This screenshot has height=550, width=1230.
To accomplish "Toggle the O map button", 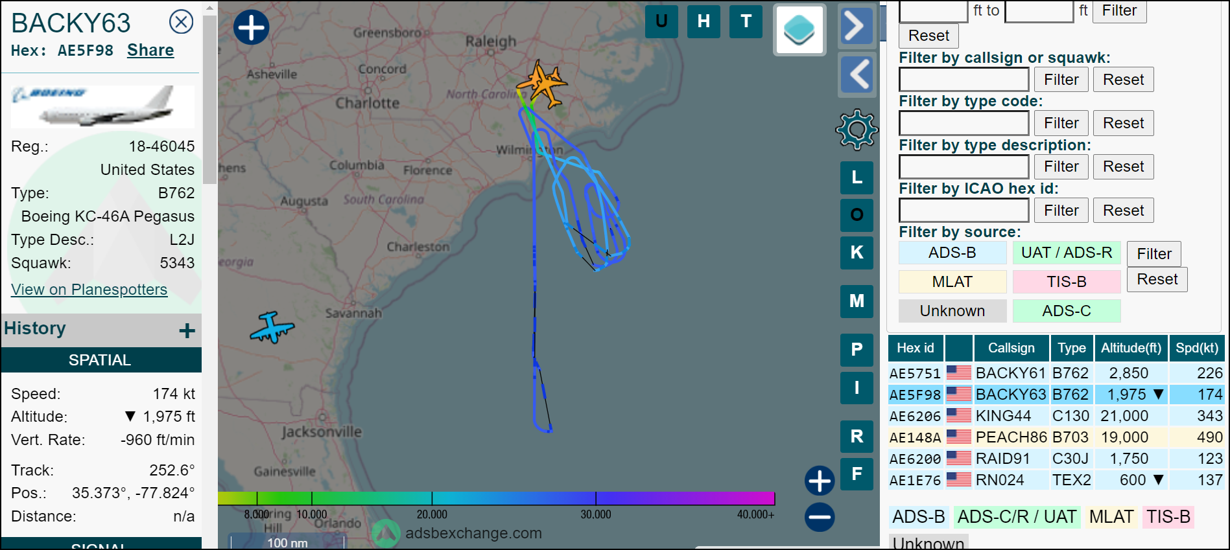I will (x=857, y=215).
